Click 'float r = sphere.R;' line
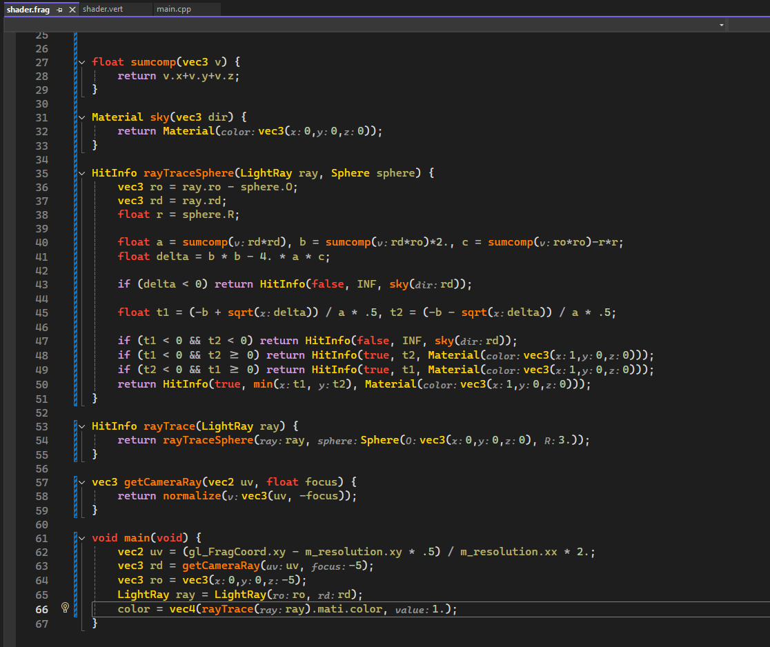770x647 pixels. [x=178, y=215]
